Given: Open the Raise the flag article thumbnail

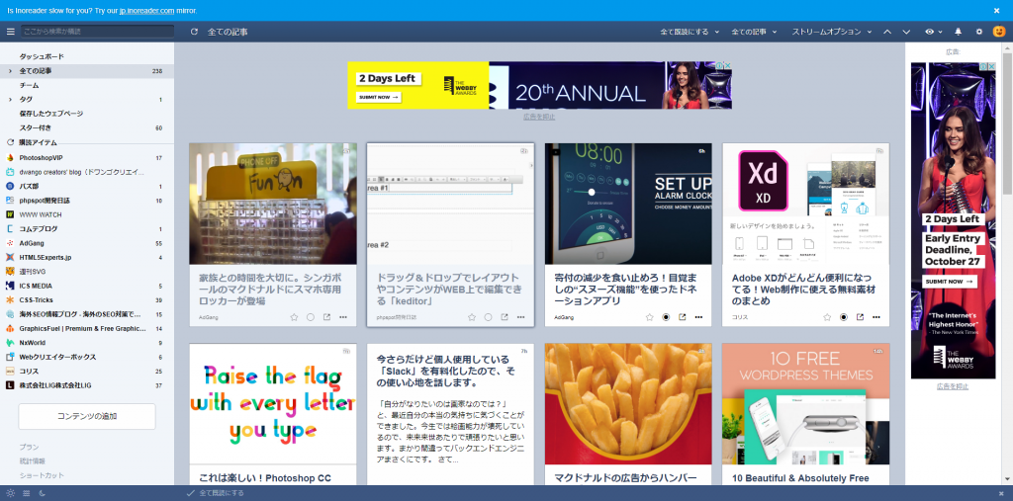Looking at the screenshot, I should pyautogui.click(x=273, y=403).
